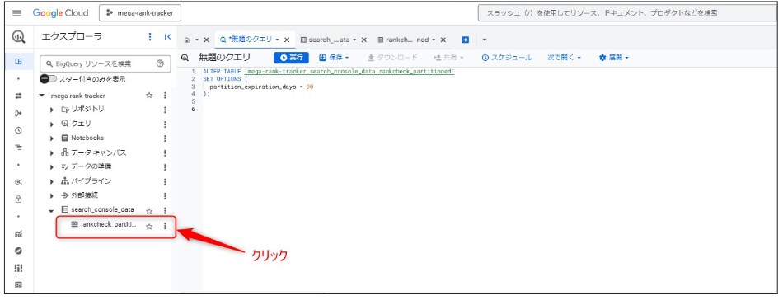Click the 共有 button
The image size is (783, 300).
(448, 58)
